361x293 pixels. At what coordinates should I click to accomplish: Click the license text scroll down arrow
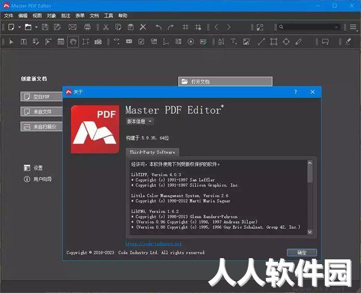[310, 232]
